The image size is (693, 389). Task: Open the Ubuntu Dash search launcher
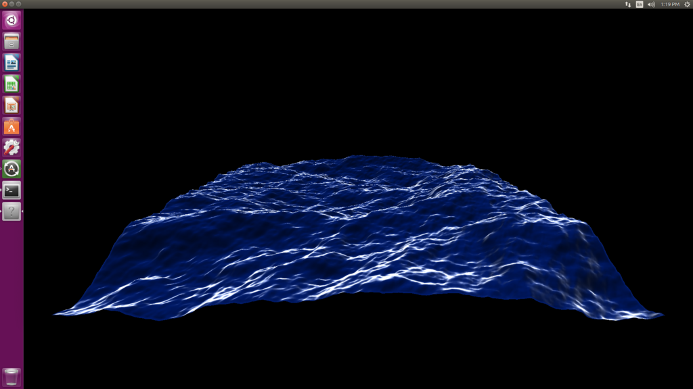[12, 20]
